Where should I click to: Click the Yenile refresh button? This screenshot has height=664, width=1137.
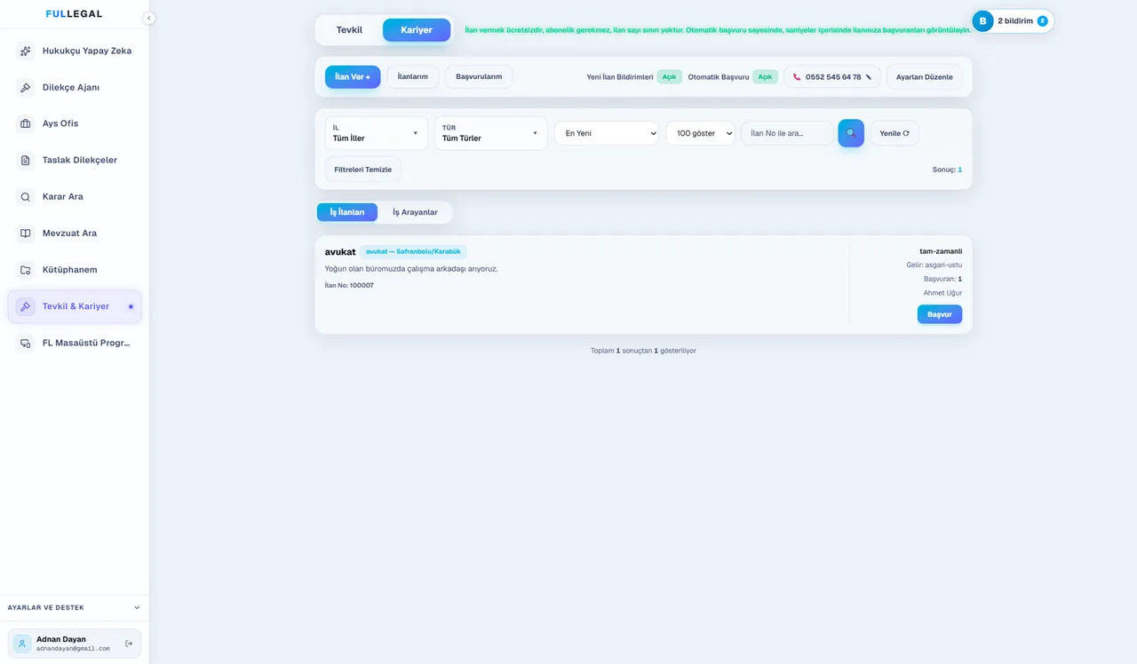[x=894, y=133]
